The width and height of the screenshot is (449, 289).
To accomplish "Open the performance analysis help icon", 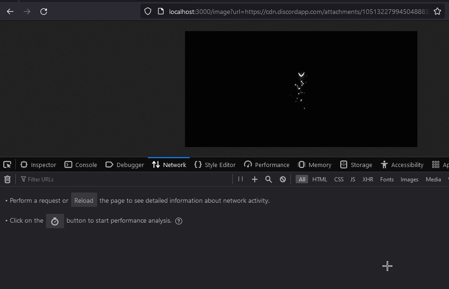I will pyautogui.click(x=179, y=221).
